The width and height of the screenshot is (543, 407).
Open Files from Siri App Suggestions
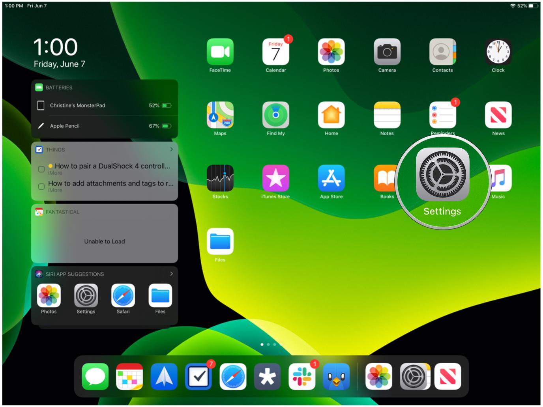pos(160,296)
